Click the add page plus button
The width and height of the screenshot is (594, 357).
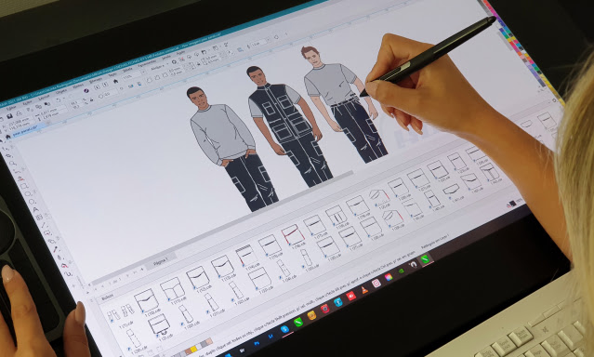[143, 269]
